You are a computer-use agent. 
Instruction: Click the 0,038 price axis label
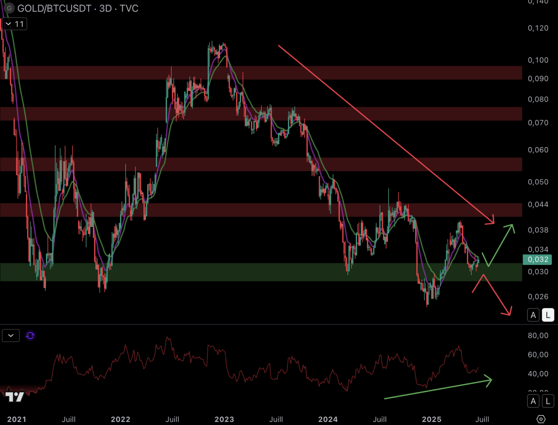tap(538, 230)
